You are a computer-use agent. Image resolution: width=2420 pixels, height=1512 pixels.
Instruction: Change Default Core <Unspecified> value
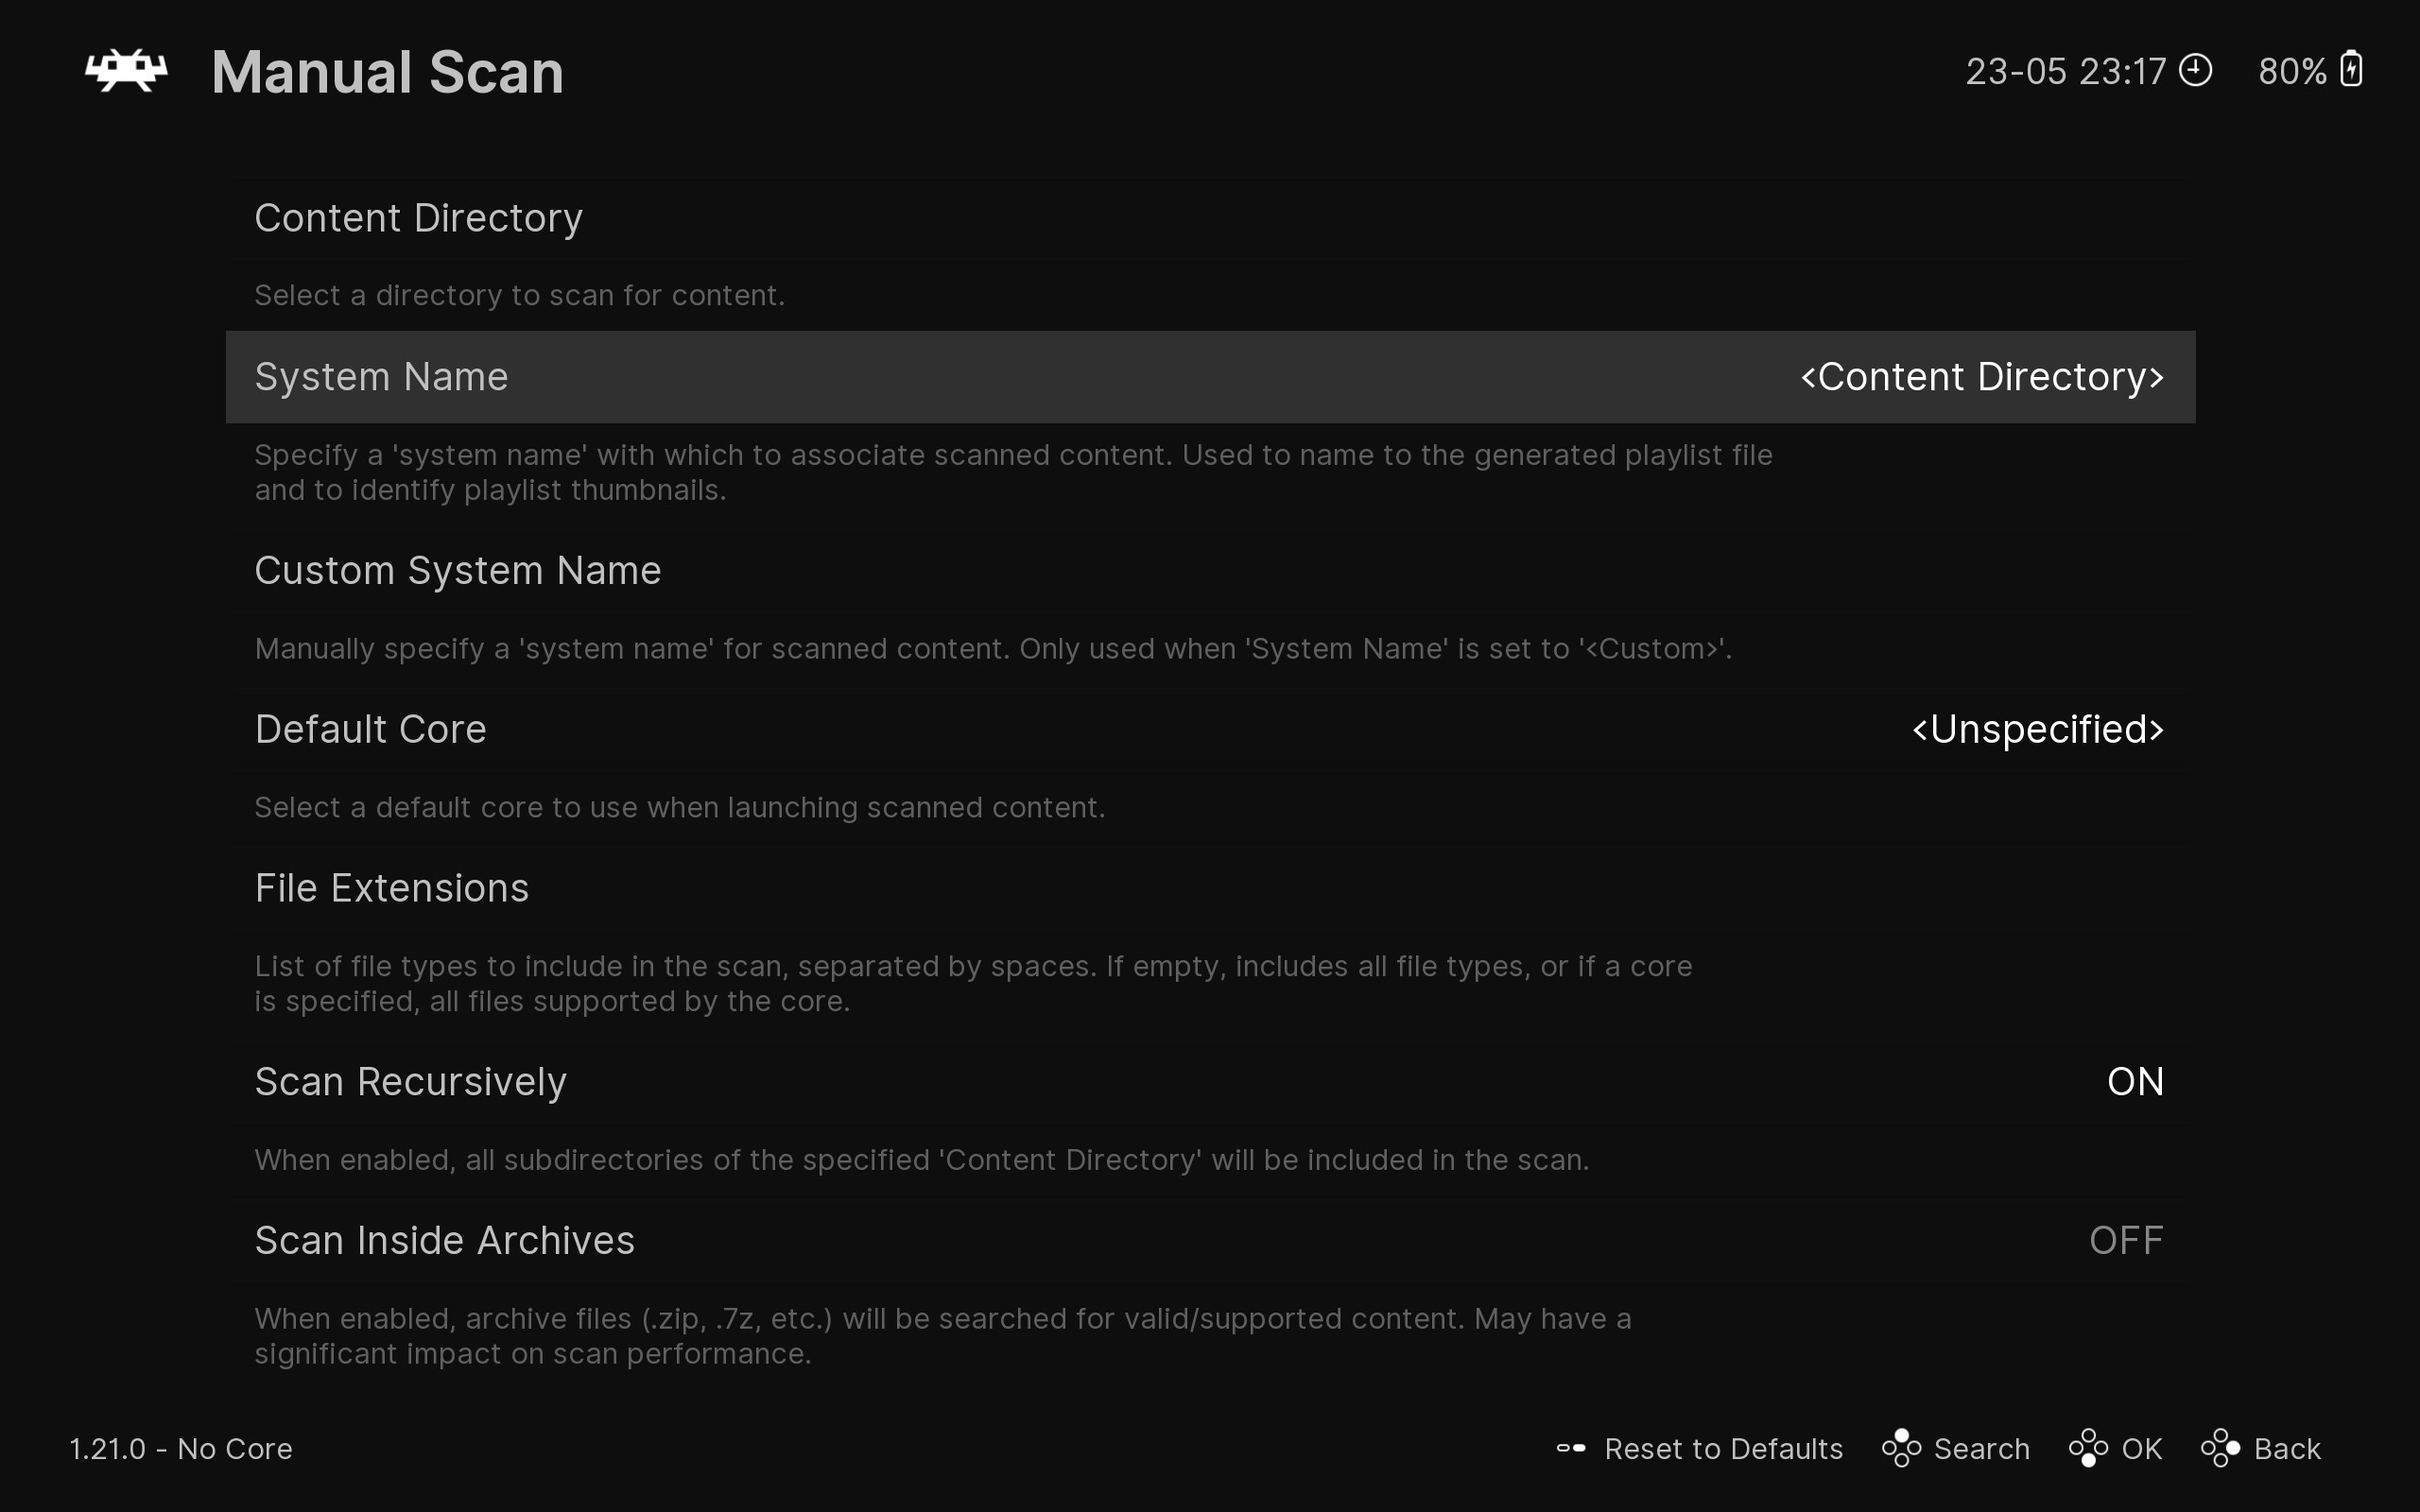click(x=2038, y=730)
